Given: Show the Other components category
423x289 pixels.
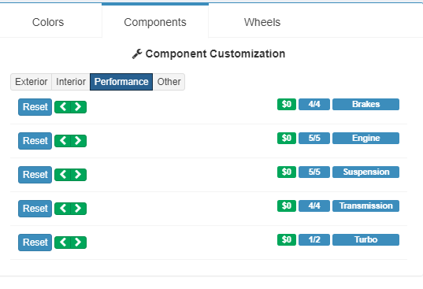Looking at the screenshot, I should (x=169, y=82).
